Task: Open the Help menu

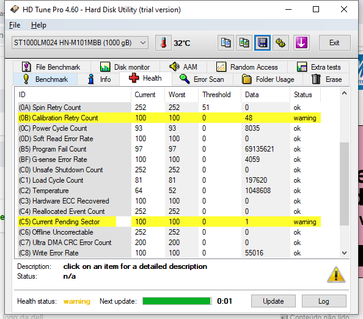Action: click(x=38, y=25)
